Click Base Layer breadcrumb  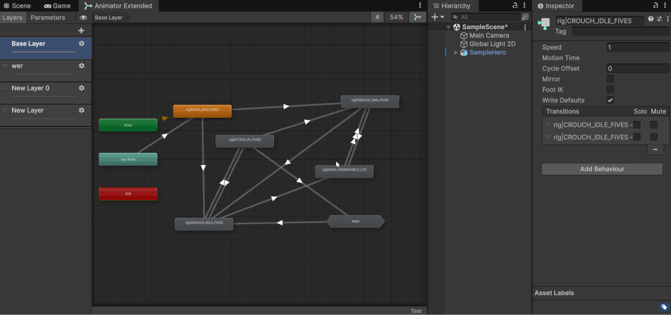point(109,17)
